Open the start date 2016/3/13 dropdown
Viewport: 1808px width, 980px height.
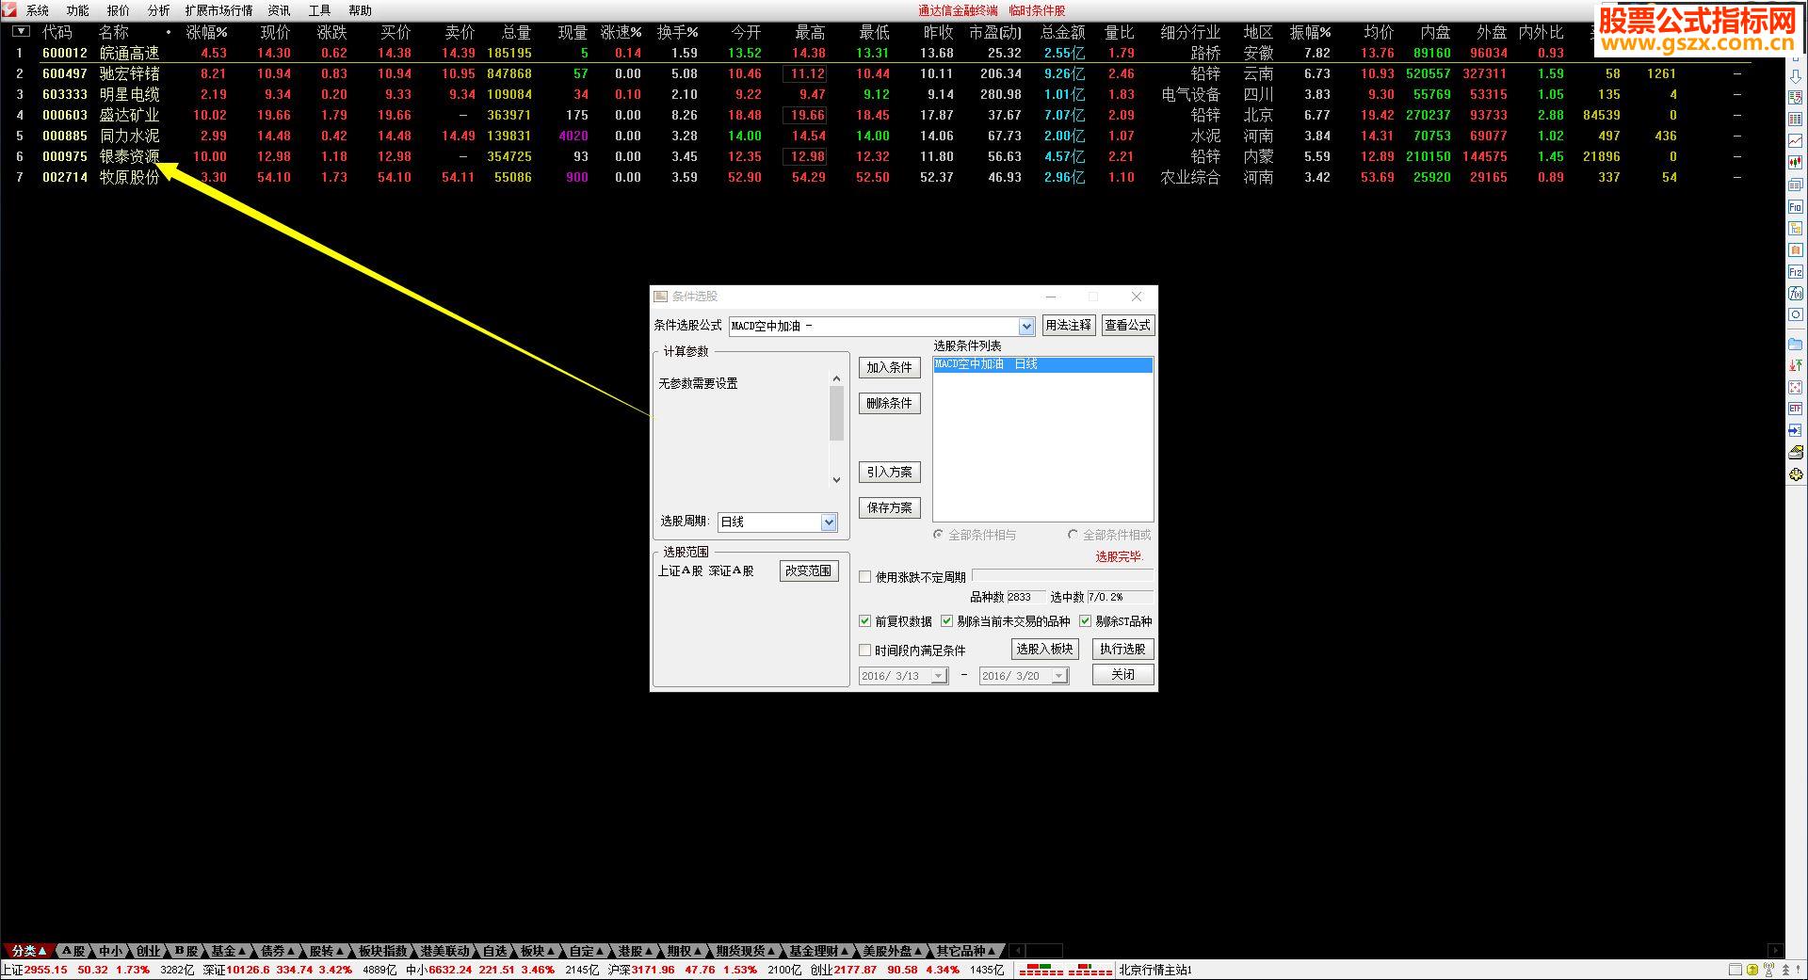tap(938, 676)
